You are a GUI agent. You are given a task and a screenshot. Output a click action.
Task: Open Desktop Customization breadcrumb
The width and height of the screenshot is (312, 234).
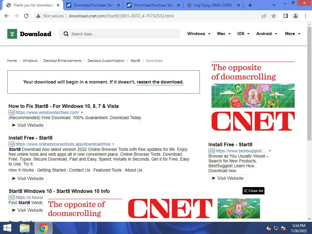[x=106, y=61]
